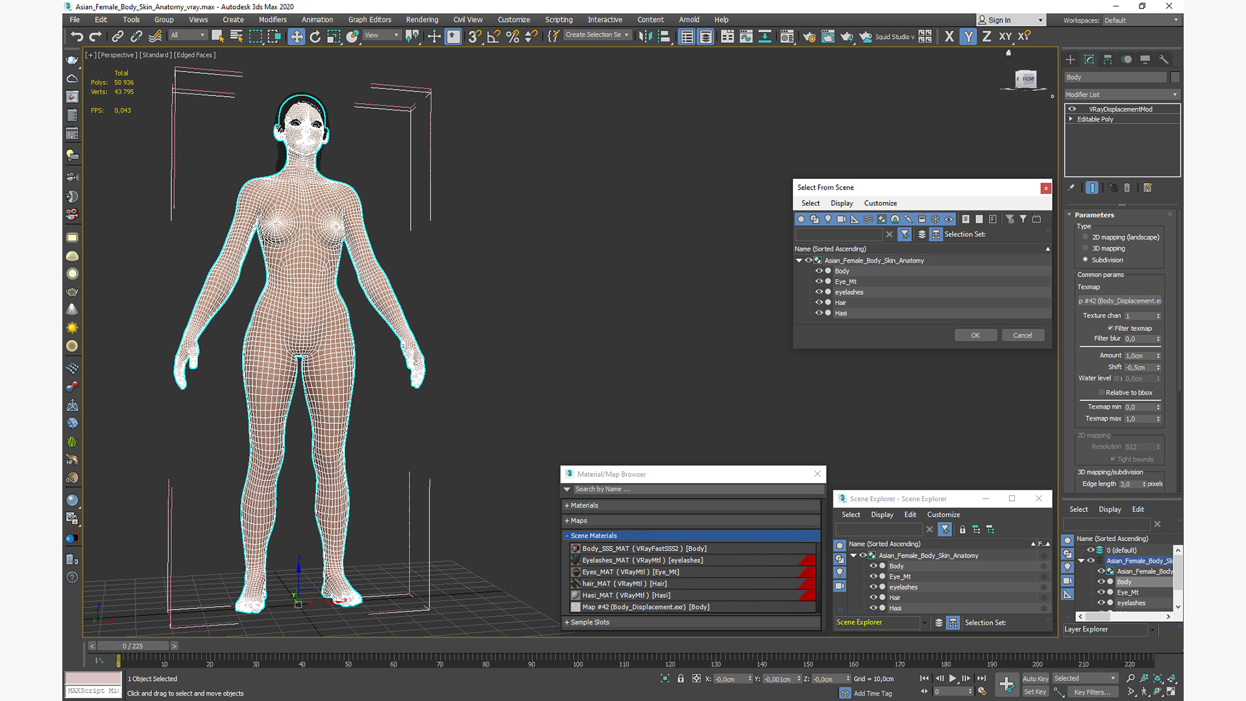Screen dimensions: 1246x701
Task: Click the Zoom Extents icon
Action: [x=1158, y=678]
